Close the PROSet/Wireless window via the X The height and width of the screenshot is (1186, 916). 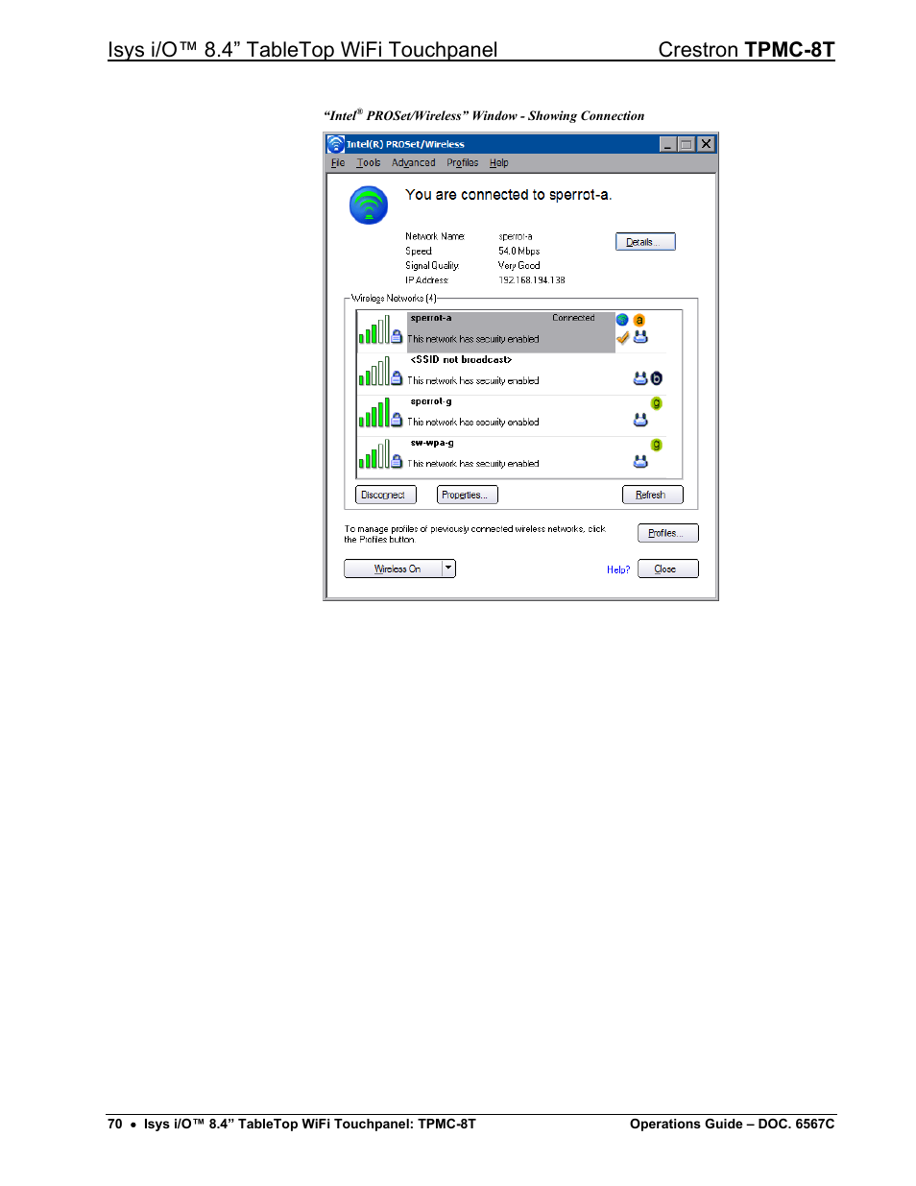tap(706, 144)
